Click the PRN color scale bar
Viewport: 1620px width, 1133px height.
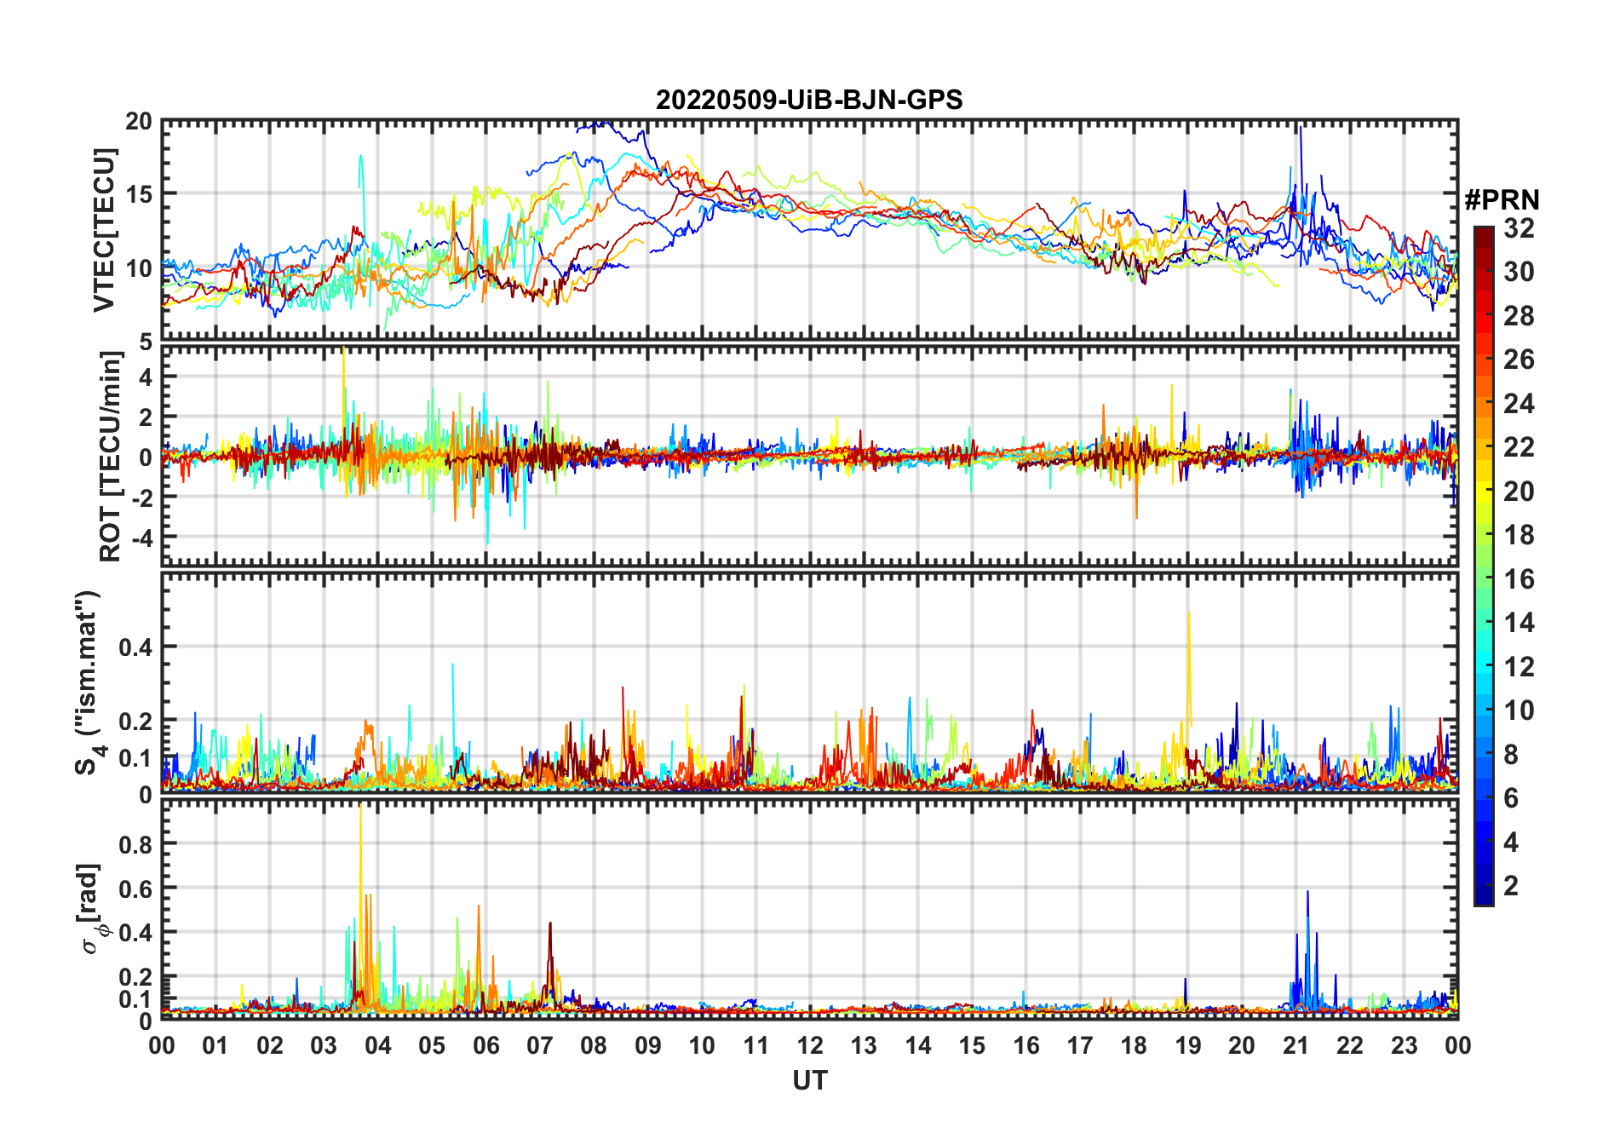[x=1484, y=566]
